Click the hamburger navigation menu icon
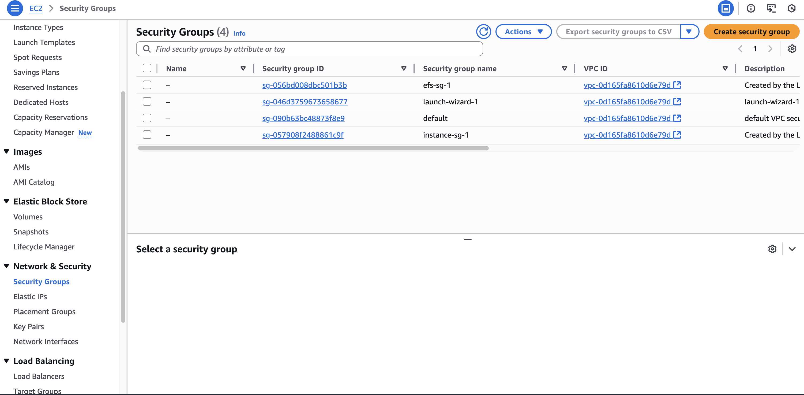The width and height of the screenshot is (804, 395). pos(15,8)
